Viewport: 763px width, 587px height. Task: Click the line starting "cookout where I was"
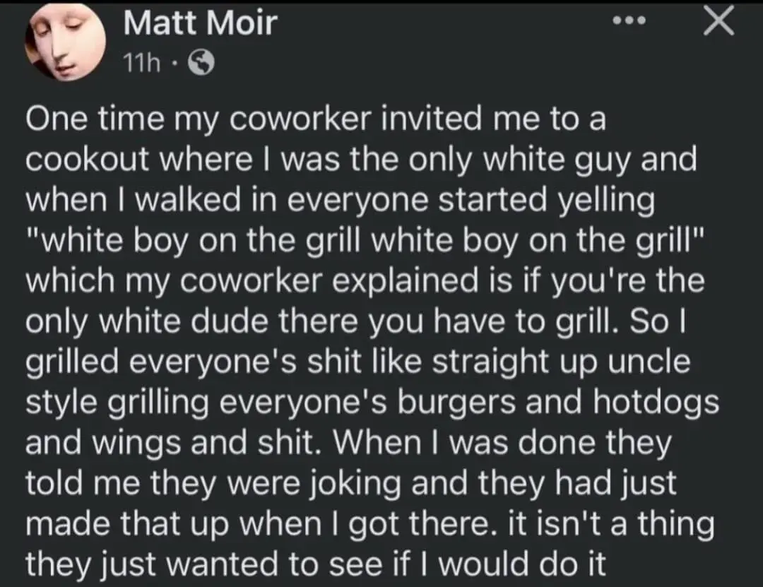pos(360,160)
